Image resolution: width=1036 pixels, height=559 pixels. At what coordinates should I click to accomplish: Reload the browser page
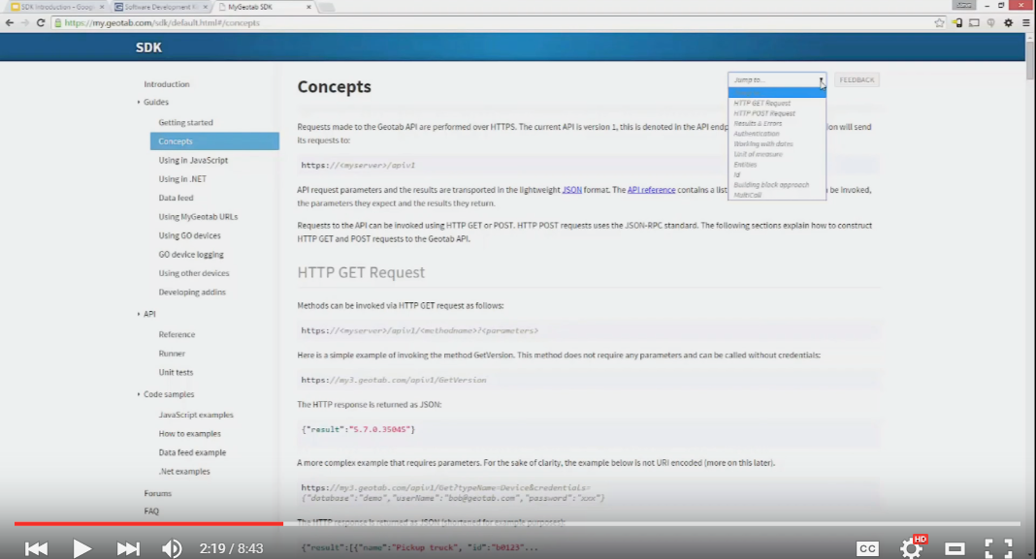(x=41, y=22)
